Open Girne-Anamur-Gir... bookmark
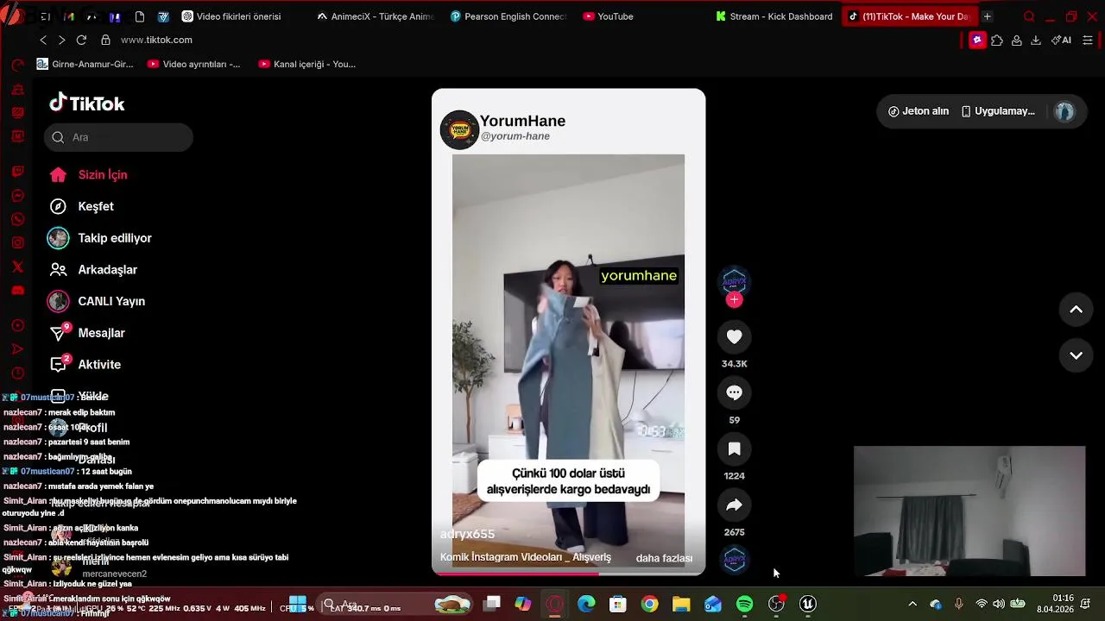The image size is (1105, 621). click(85, 64)
